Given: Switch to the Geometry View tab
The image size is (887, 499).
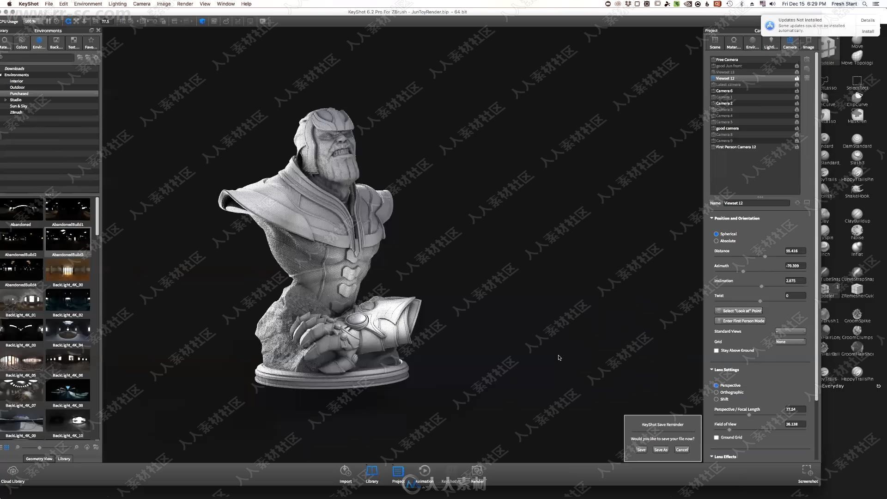Looking at the screenshot, I should [39, 459].
